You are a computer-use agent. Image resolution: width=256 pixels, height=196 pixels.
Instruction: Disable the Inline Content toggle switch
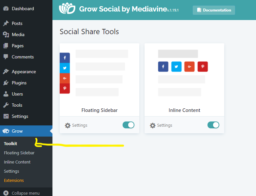[x=213, y=125]
